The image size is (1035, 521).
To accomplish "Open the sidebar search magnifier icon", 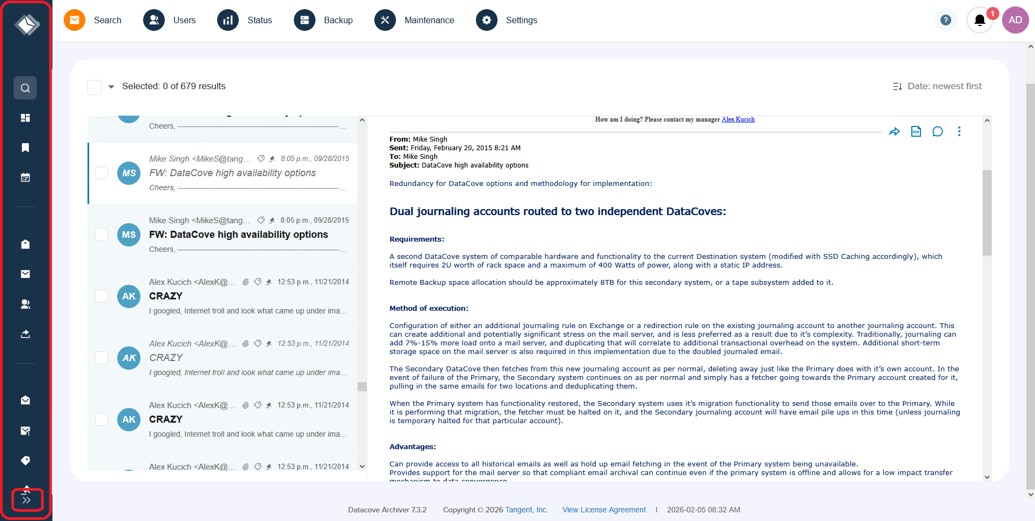I will coord(25,88).
